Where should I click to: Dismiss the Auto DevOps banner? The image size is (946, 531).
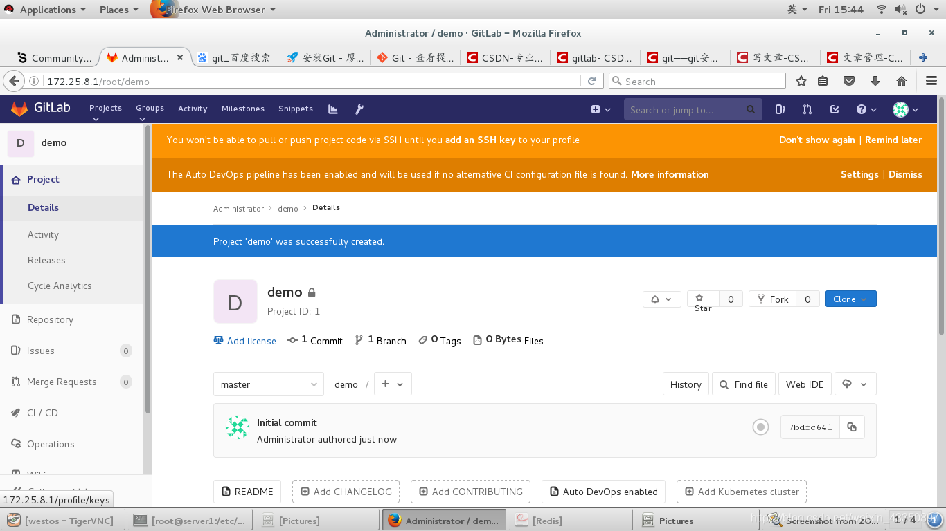pos(905,174)
